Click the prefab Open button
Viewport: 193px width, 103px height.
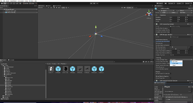[x=164, y=12]
